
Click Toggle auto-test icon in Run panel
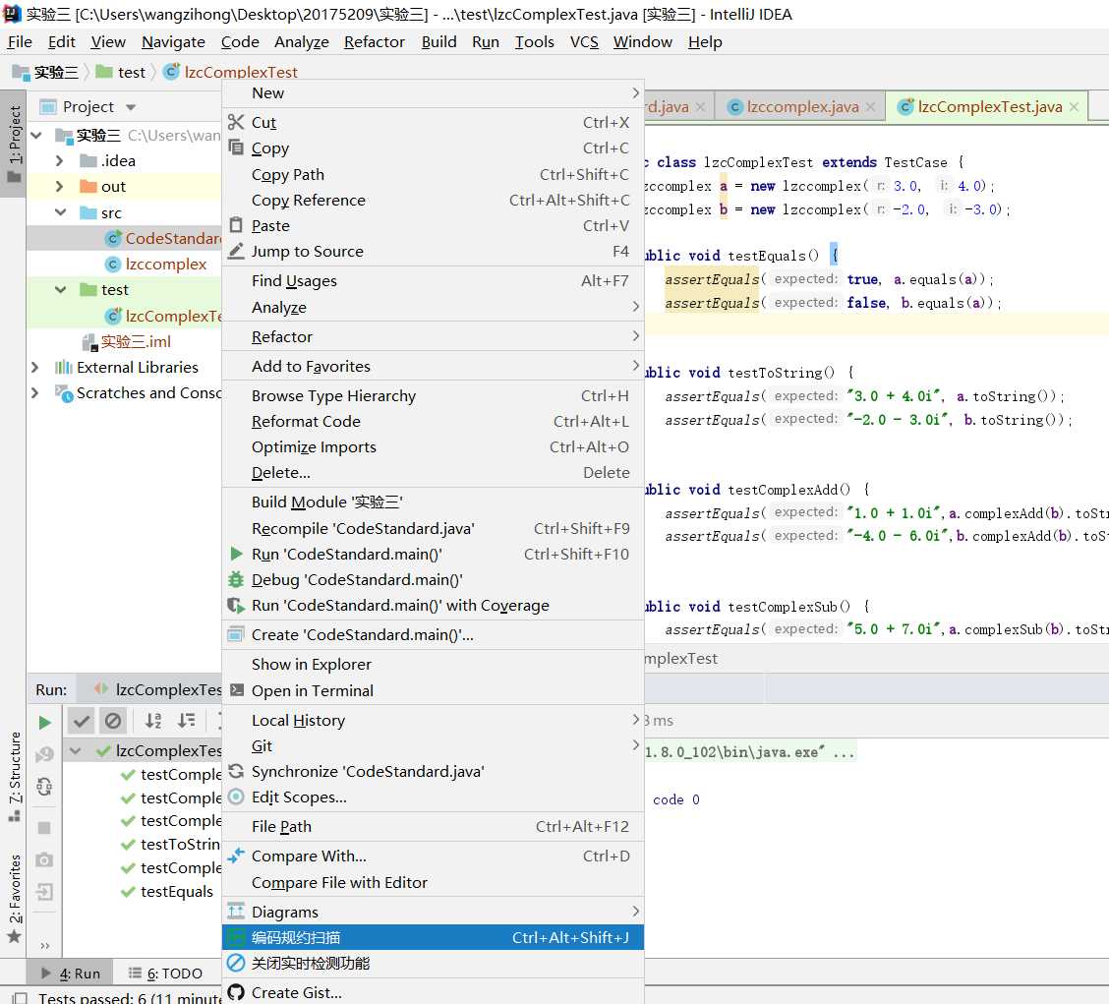[x=44, y=786]
